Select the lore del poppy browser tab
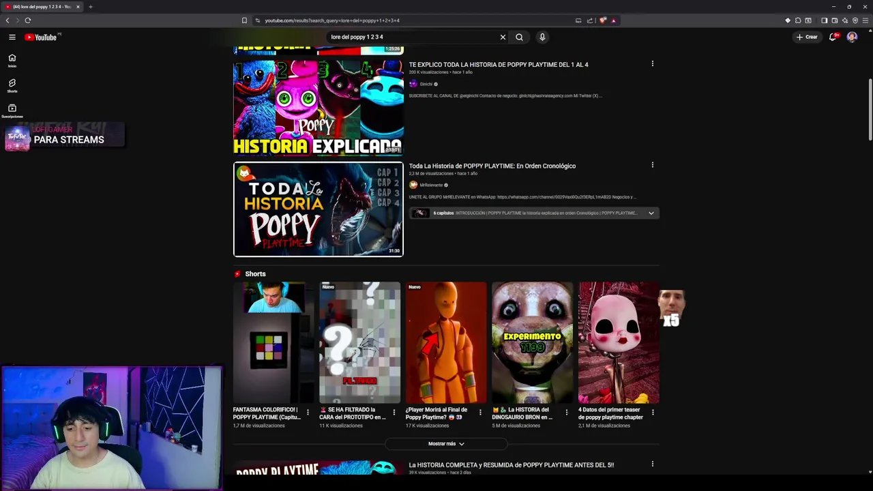 [42, 7]
